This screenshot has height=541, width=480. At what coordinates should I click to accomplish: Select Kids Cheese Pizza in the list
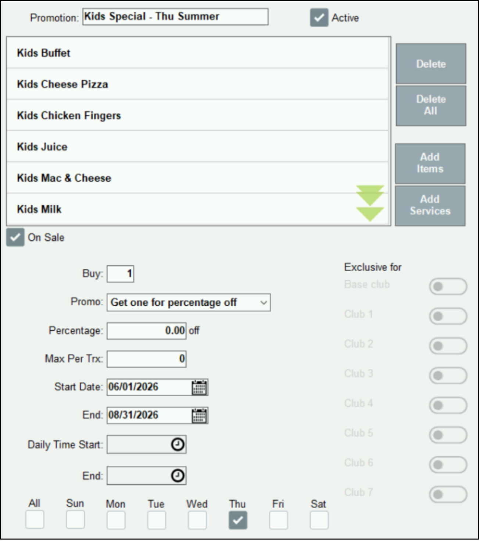tap(197, 84)
